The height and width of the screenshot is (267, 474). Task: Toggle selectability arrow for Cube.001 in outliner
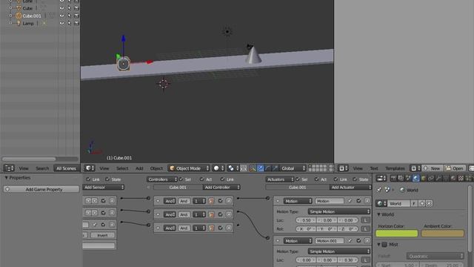pos(69,16)
